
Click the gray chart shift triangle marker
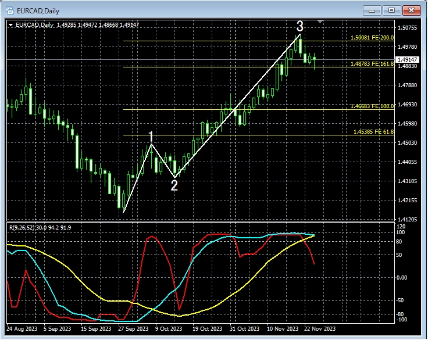click(320, 23)
